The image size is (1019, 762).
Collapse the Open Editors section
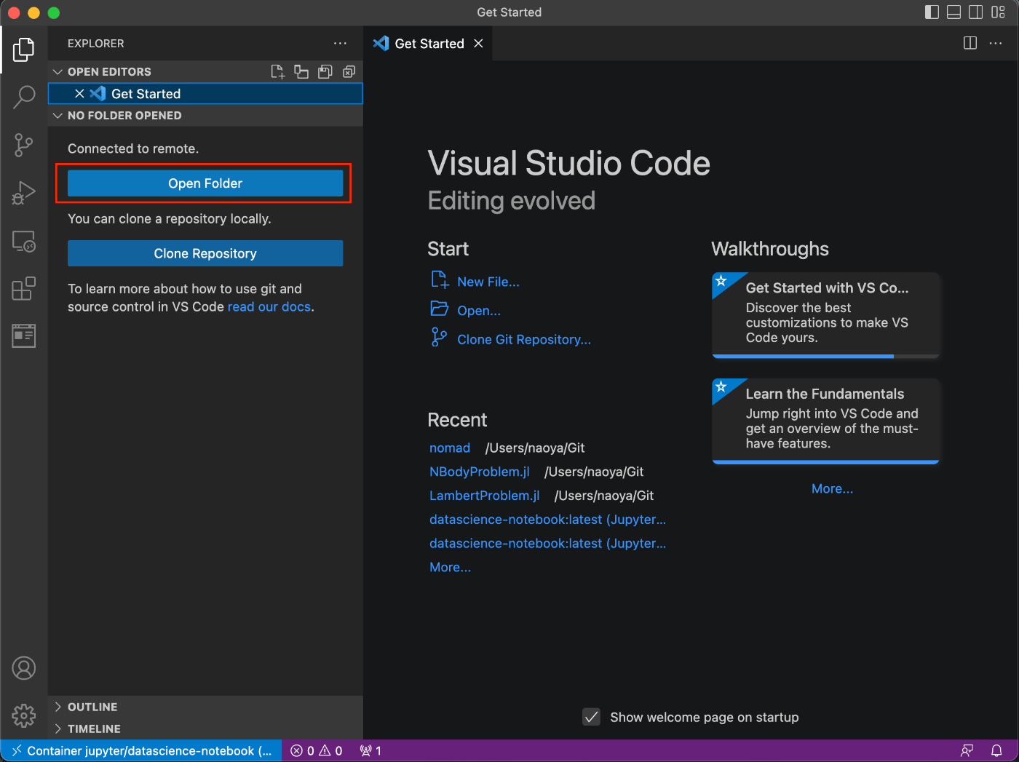(58, 71)
